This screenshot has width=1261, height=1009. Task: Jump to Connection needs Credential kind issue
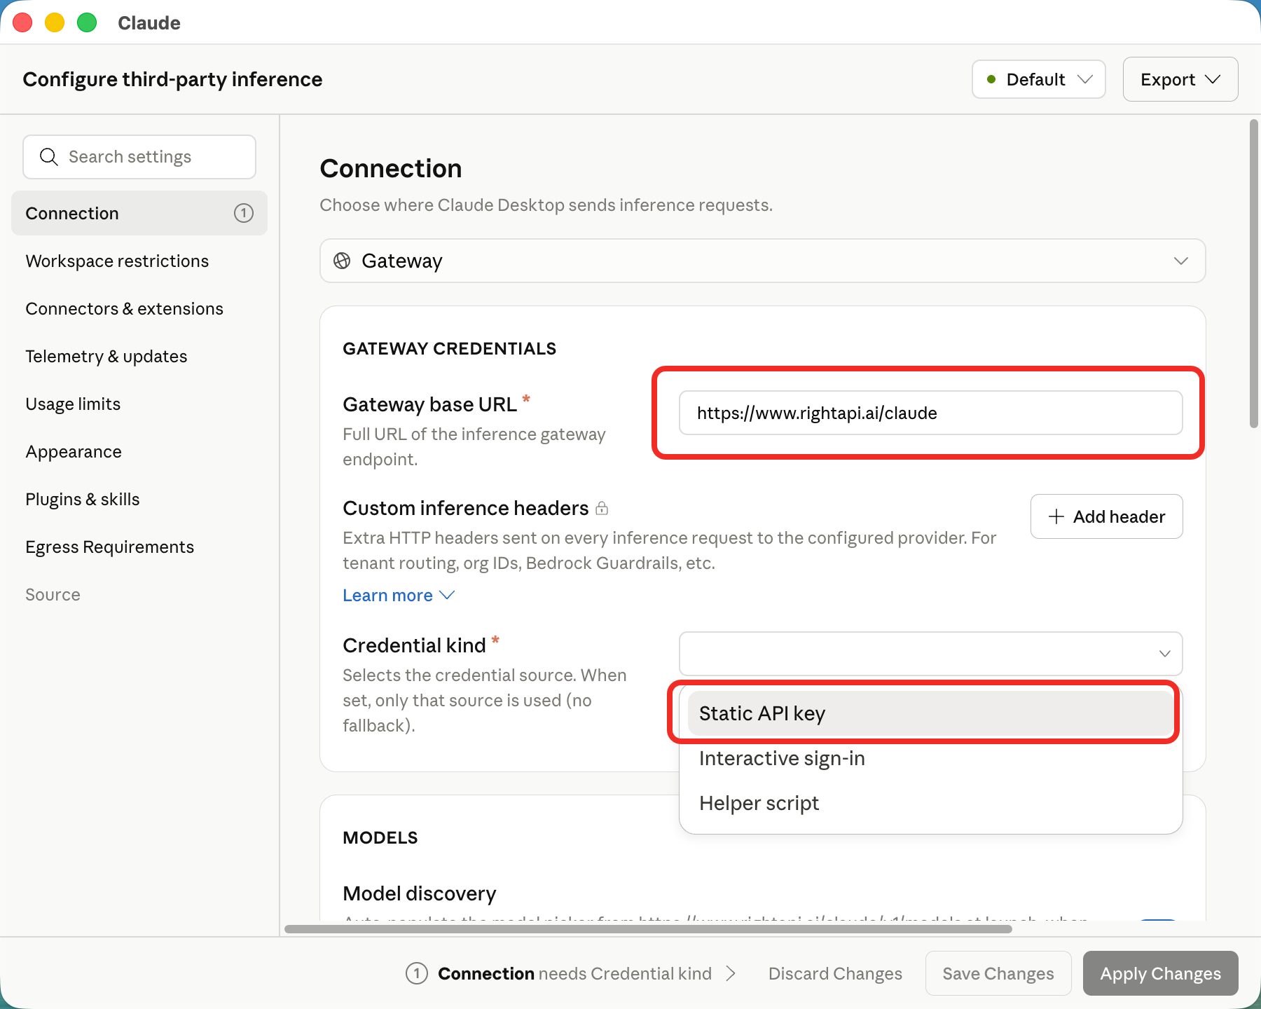[571, 973]
